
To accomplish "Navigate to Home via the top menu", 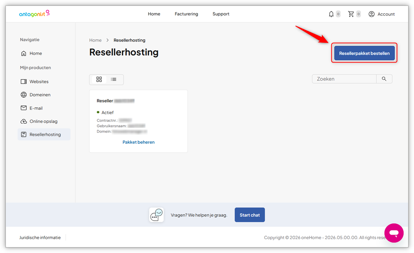I will click(x=154, y=14).
